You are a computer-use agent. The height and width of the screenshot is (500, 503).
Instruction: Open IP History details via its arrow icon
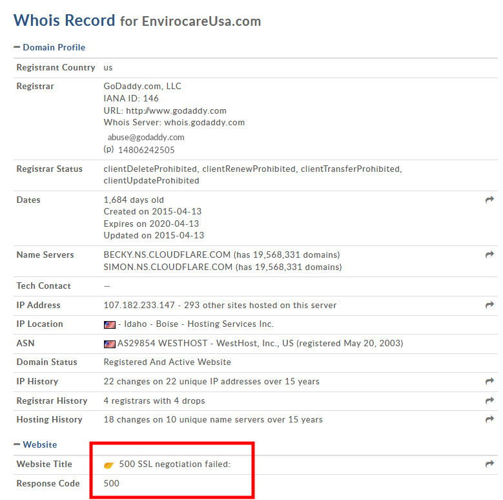click(x=489, y=382)
